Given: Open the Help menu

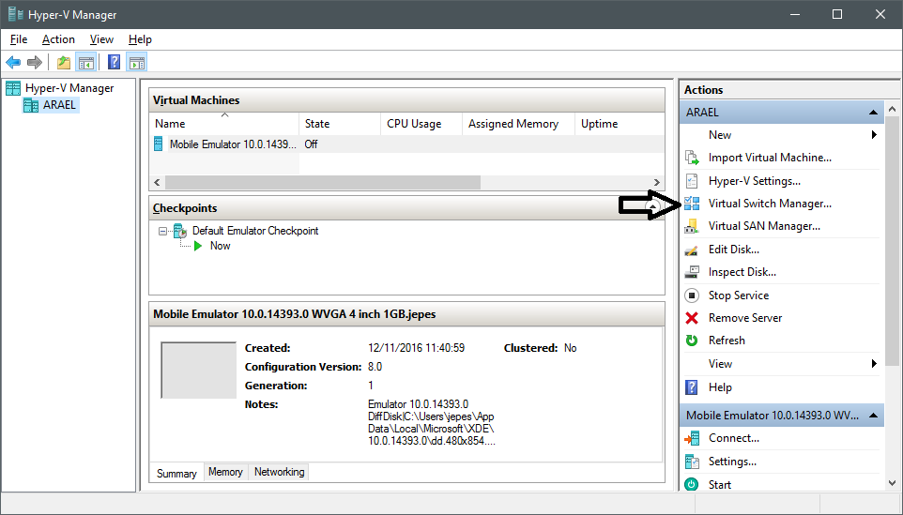Looking at the screenshot, I should click(140, 39).
